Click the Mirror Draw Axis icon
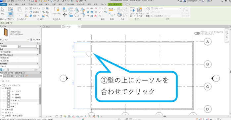The height and width of the screenshot is (120, 231). point(83,10)
